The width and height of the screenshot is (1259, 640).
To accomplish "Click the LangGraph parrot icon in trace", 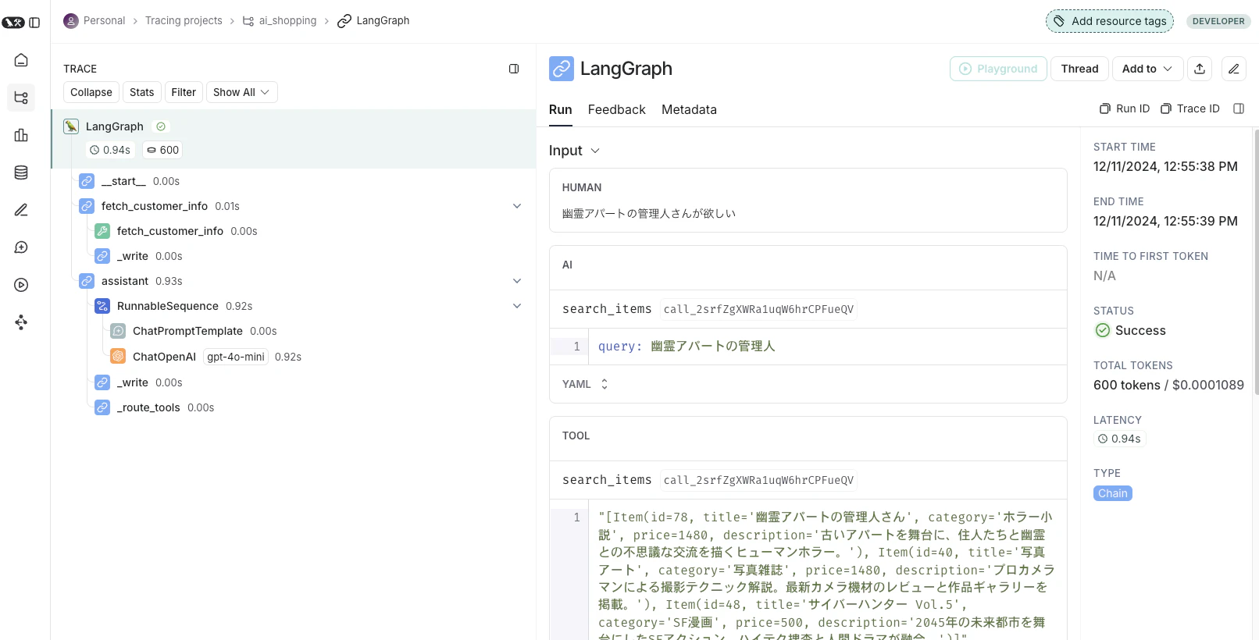I will click(71, 126).
